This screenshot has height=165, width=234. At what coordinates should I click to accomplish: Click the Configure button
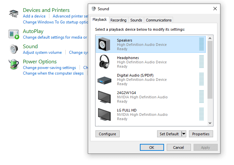point(107,134)
